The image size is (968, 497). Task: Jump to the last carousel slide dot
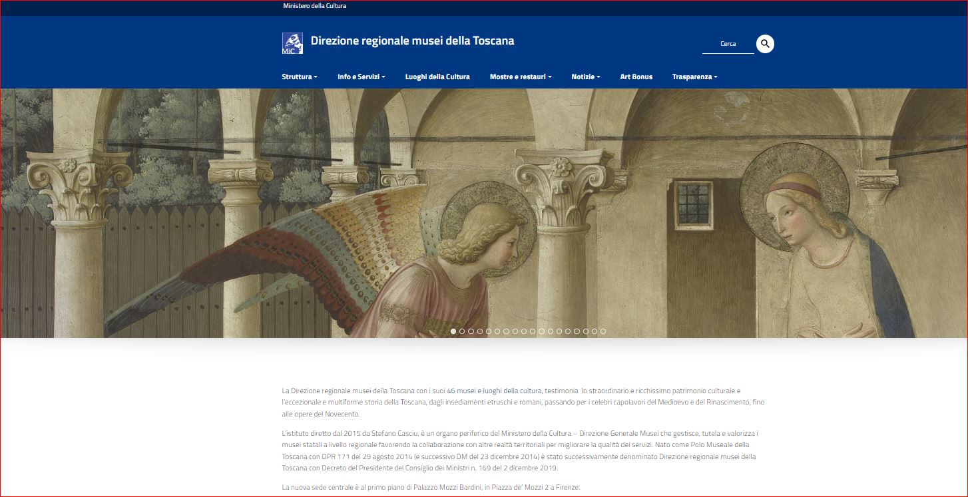(x=603, y=331)
